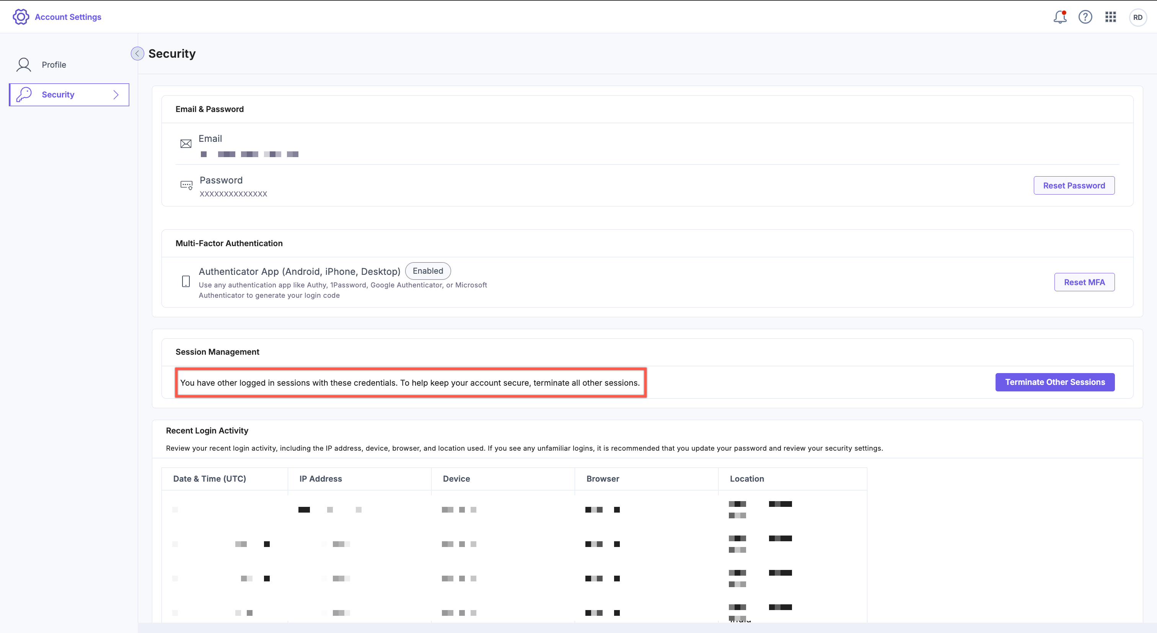
Task: Click the Profile person icon
Action: (x=24, y=65)
